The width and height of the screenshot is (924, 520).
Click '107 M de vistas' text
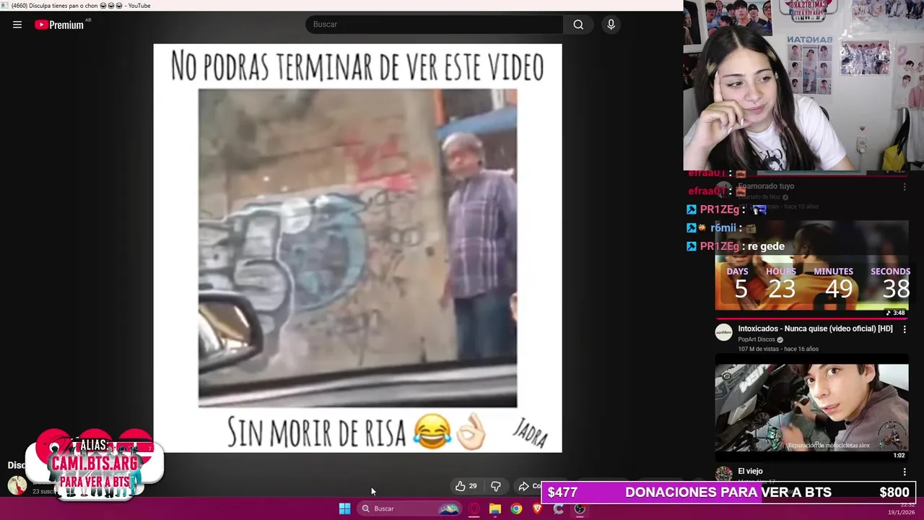point(758,349)
